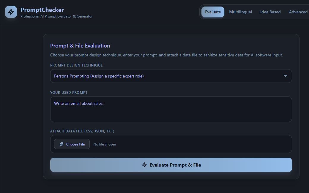The height and width of the screenshot is (193, 309).
Task: Click the 'PROMPT DESIGN TECHNIQUE' label
Action: [x=76, y=65]
